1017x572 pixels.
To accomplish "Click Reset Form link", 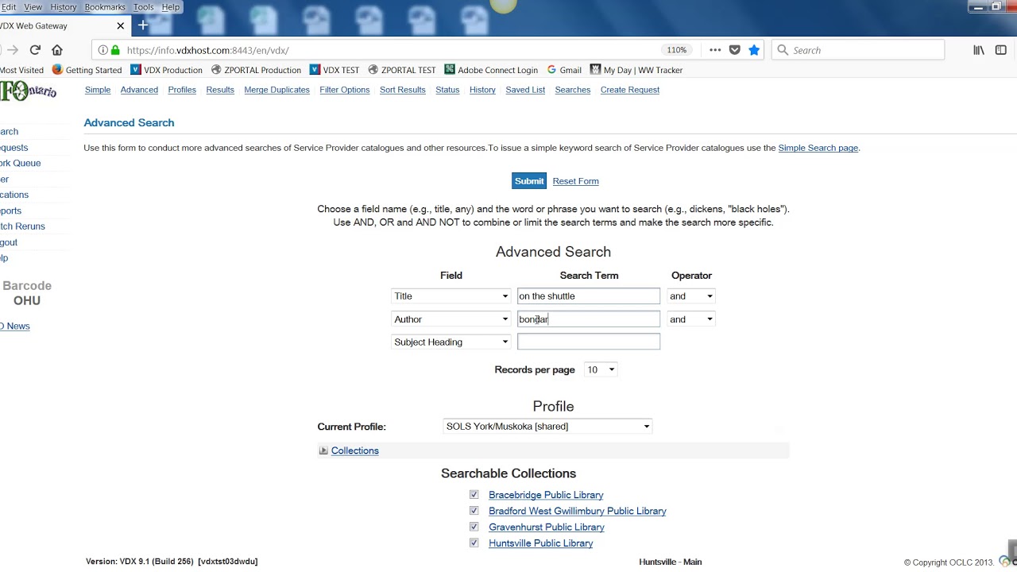I will (x=576, y=181).
